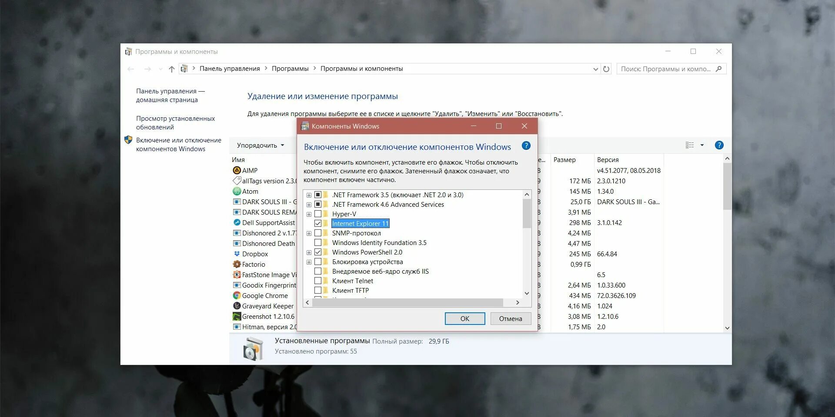
Task: Click the Goodix Fingerprint icon
Action: point(237,285)
